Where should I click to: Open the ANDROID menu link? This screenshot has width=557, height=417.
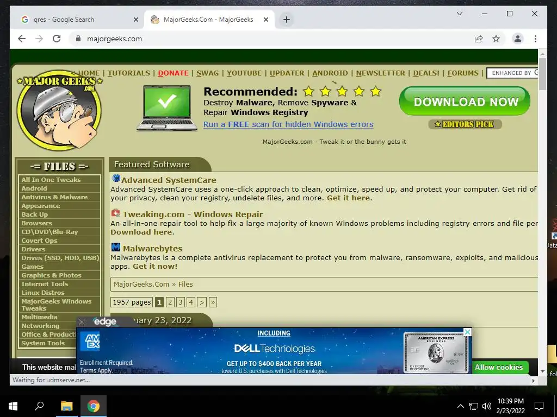click(330, 73)
